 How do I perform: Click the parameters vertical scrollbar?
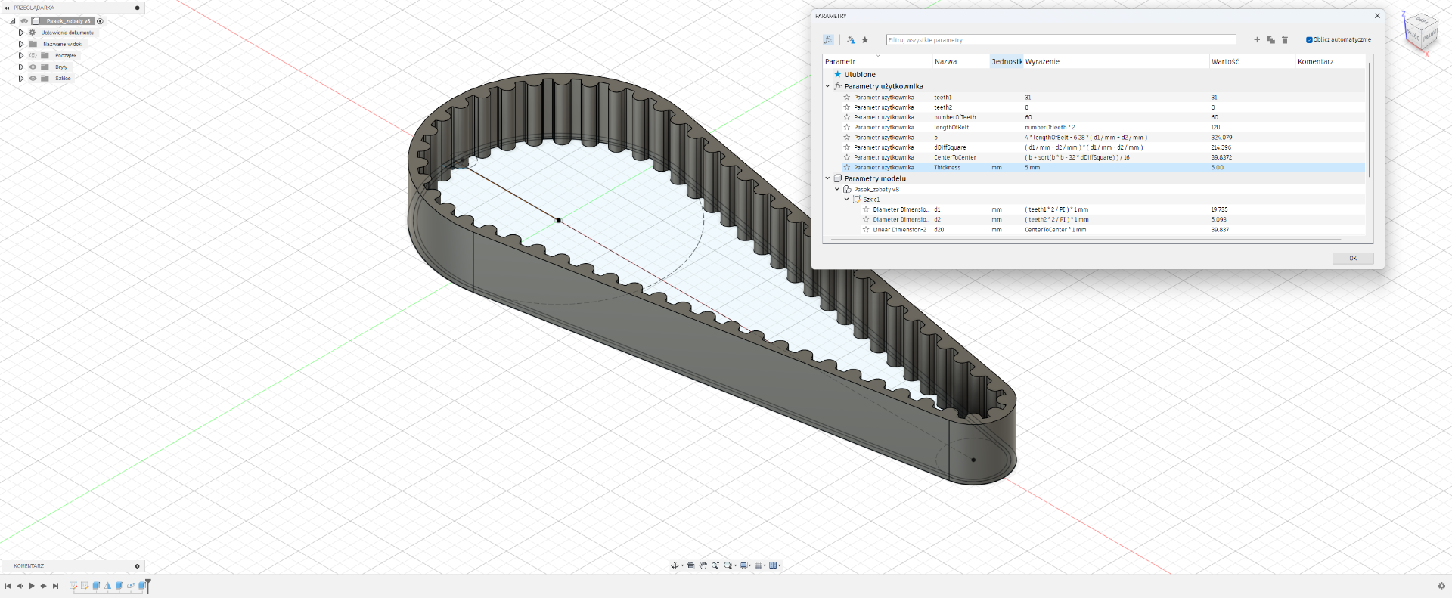pyautogui.click(x=1370, y=121)
